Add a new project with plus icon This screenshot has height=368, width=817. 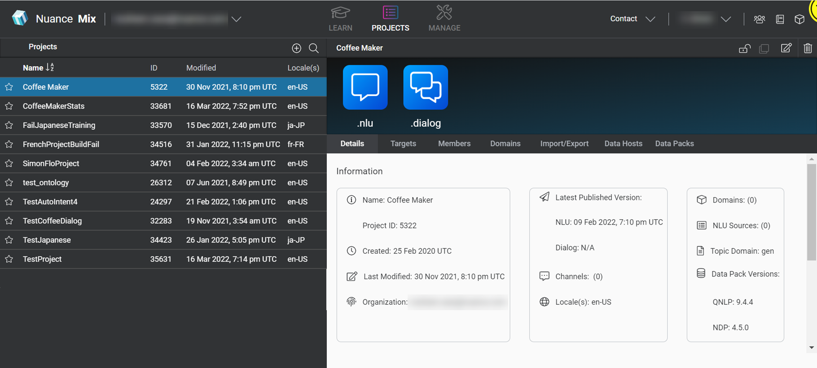(296, 48)
